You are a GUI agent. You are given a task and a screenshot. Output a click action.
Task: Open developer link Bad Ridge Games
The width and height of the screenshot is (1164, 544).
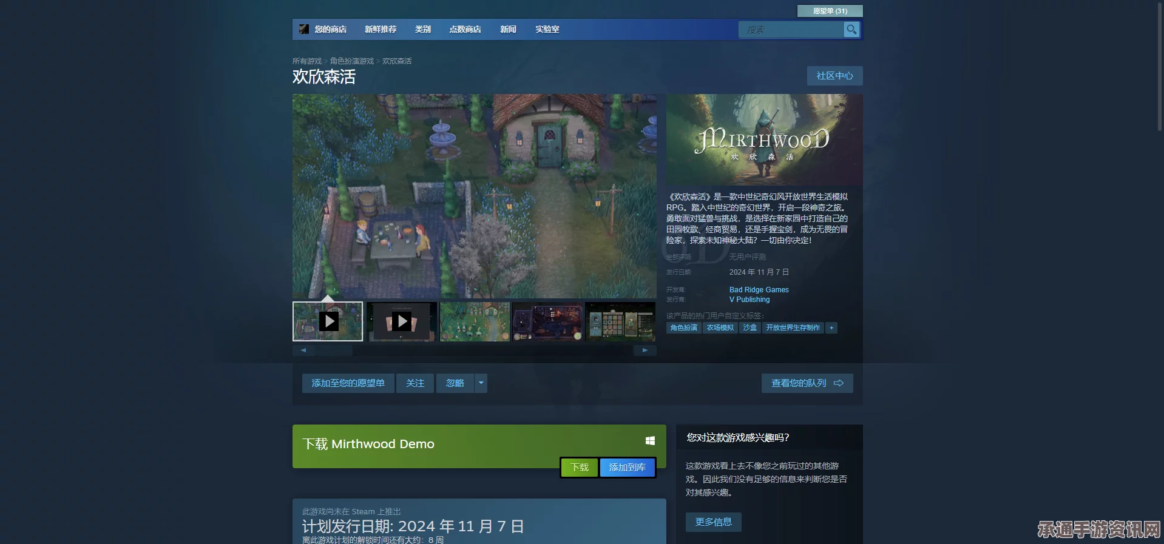(759, 290)
